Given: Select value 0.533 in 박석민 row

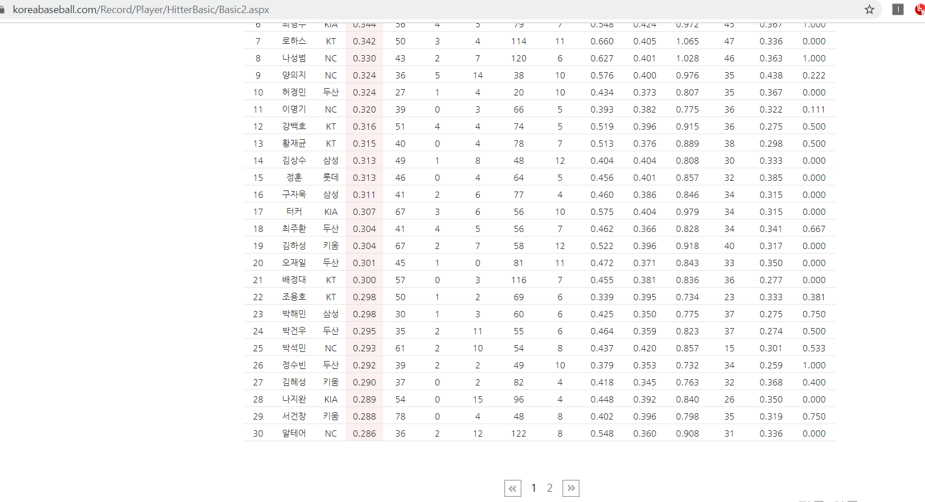Looking at the screenshot, I should coord(814,348).
